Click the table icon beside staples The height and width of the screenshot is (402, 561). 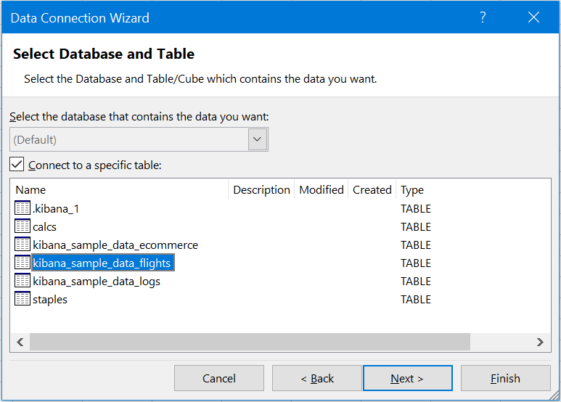click(x=22, y=299)
